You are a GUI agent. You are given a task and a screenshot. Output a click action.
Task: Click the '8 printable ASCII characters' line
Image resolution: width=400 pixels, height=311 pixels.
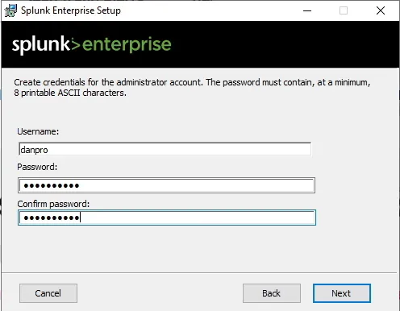(x=70, y=93)
